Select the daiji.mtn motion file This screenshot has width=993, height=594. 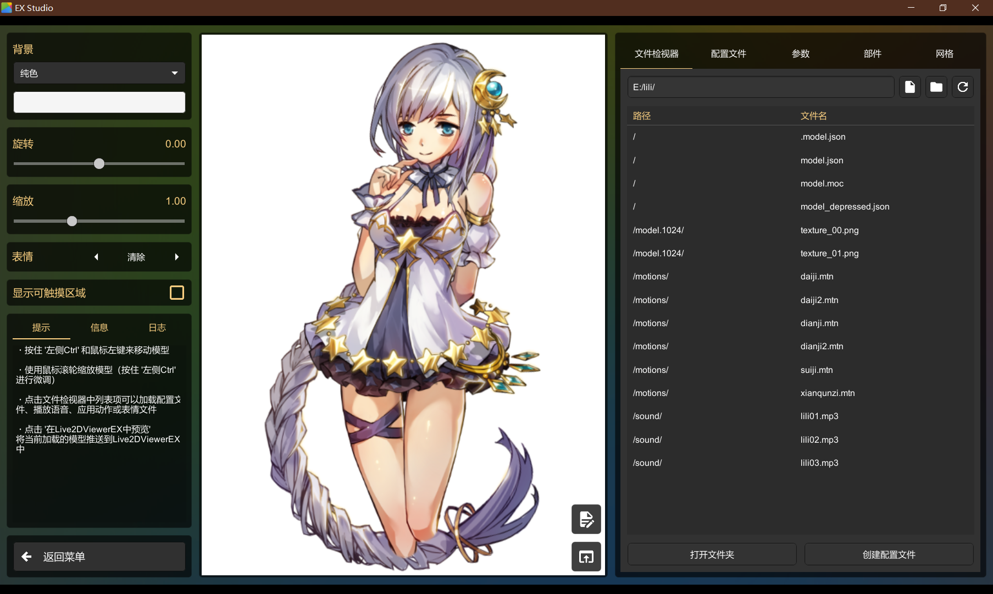(801, 277)
